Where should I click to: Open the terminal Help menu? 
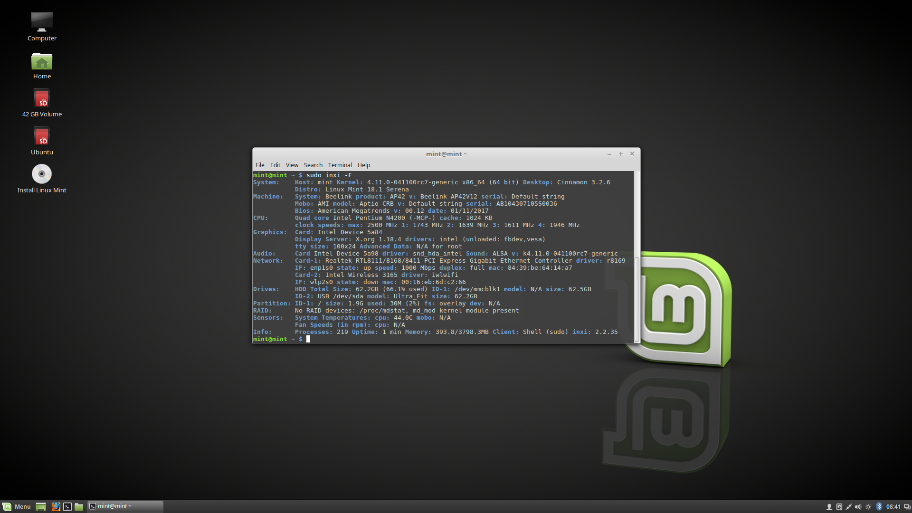(x=364, y=165)
